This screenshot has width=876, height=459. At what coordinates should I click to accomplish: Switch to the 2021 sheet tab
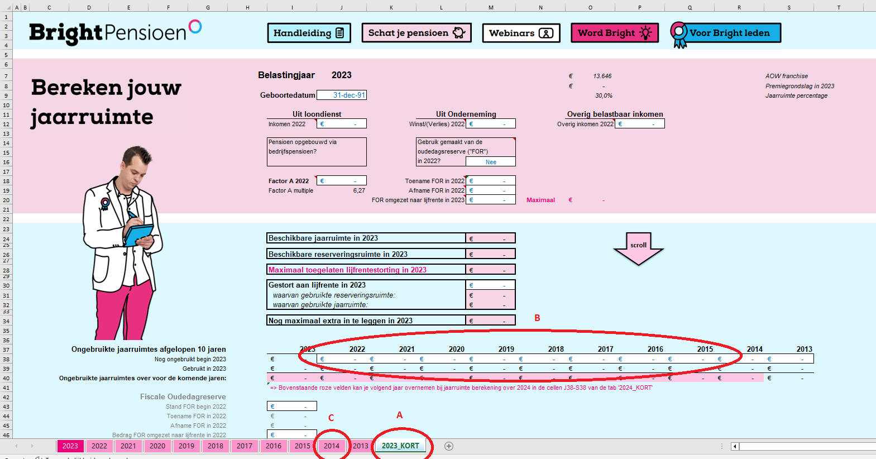click(128, 446)
